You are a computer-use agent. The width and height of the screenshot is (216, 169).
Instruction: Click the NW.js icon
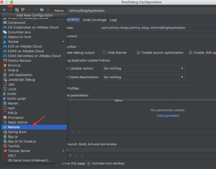(x=5, y=113)
